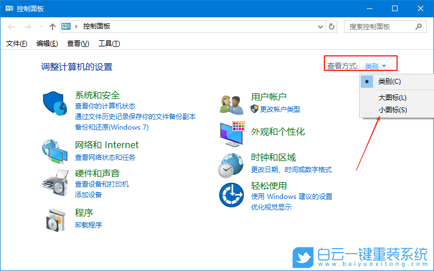Open the 系统和安全 shield icon

pos(55,104)
